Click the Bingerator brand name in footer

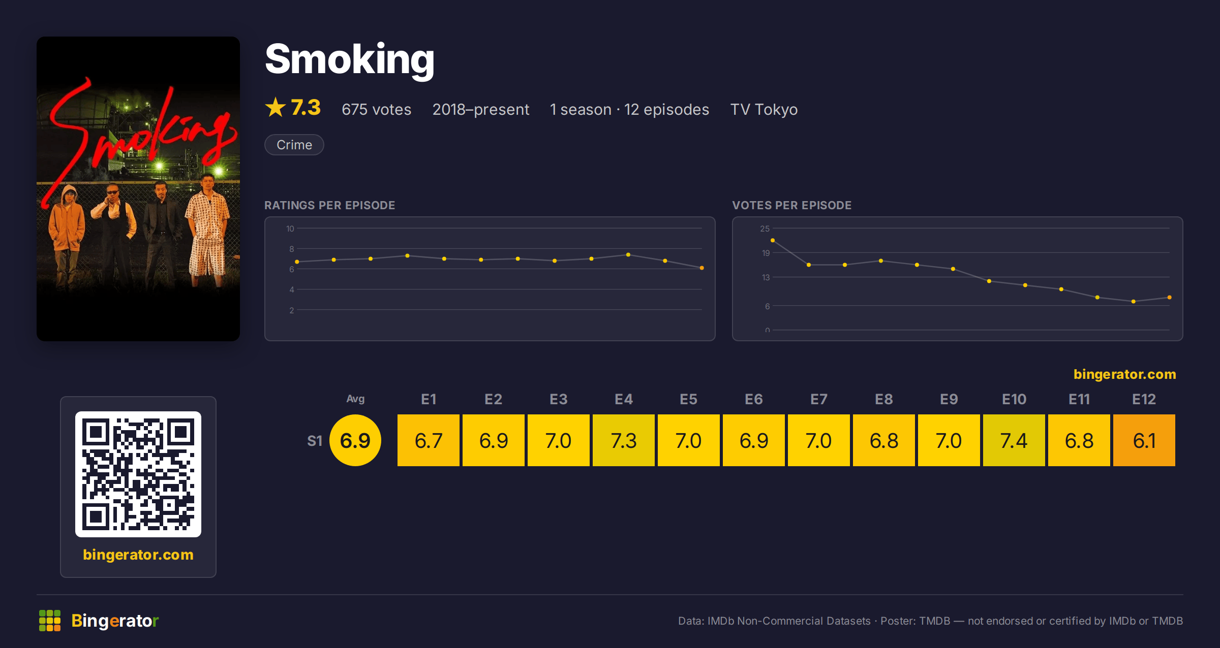tap(115, 621)
